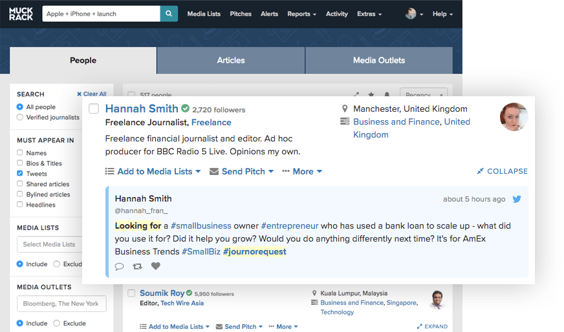This screenshot has height=332, width=564.
Task: Open the Help dropdown menu
Action: click(x=442, y=14)
